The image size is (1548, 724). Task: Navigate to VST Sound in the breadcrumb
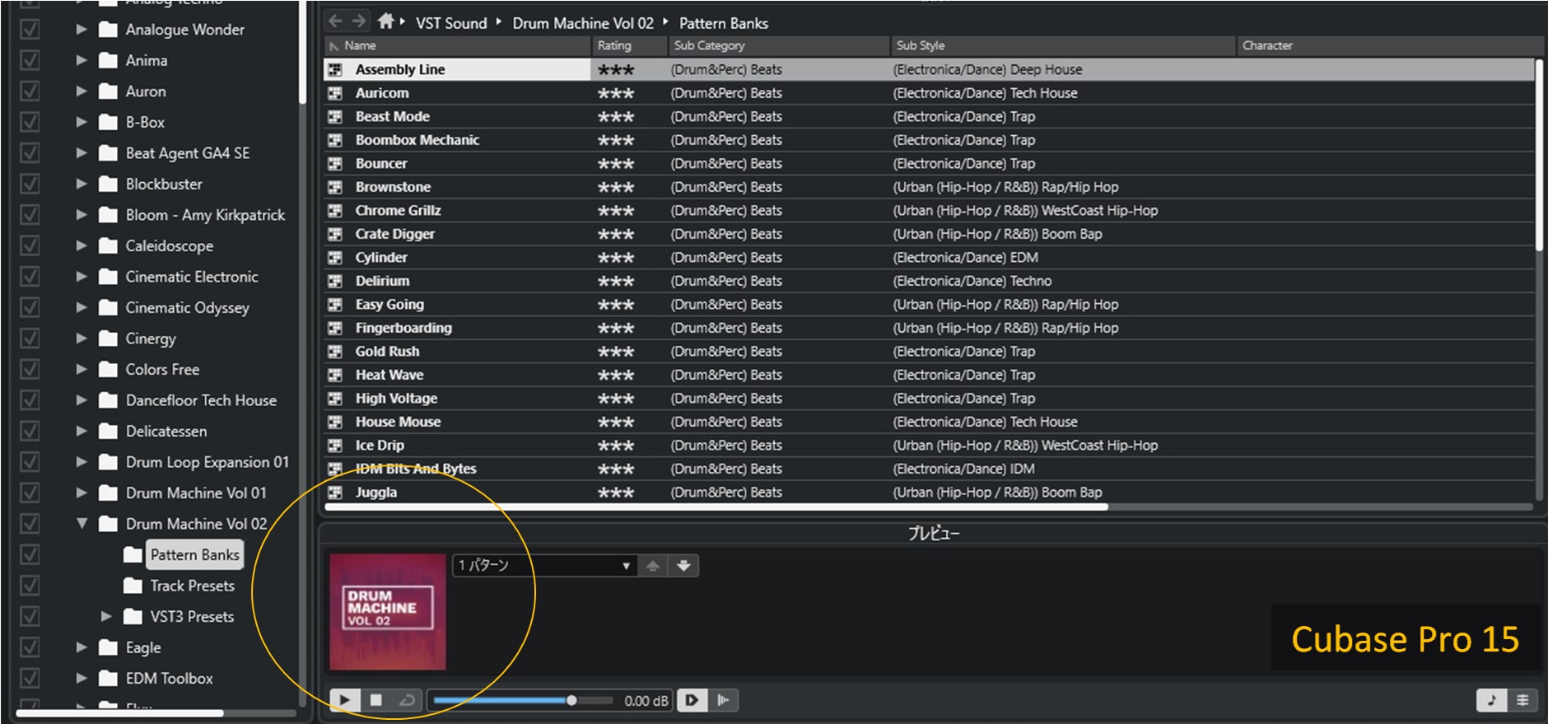pos(450,23)
